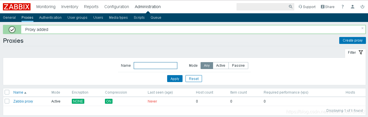The image size is (368, 117).
Task: Click the Encryption column header
Action: click(80, 92)
